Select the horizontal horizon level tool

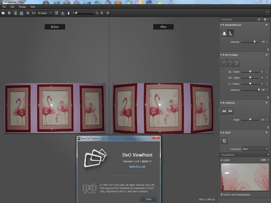pyautogui.click(x=224, y=111)
